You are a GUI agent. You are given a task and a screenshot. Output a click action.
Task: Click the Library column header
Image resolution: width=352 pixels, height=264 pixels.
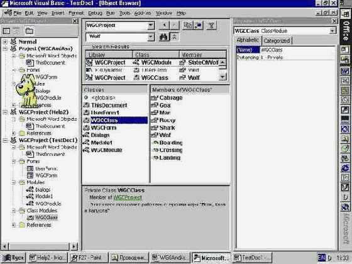coord(109,55)
